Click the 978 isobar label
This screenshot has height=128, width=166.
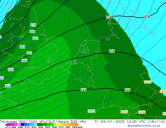point(33,25)
